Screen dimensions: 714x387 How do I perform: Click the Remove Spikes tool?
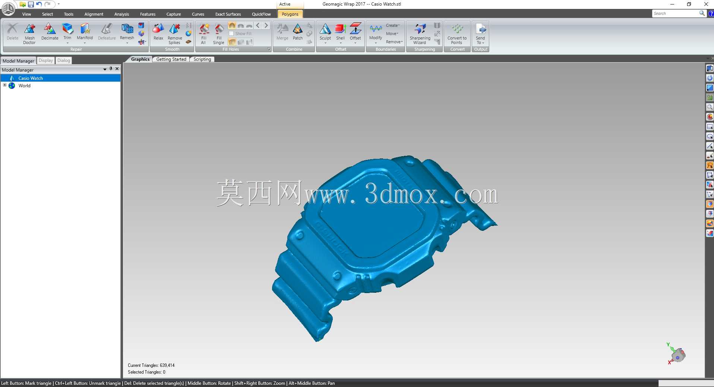tap(174, 34)
